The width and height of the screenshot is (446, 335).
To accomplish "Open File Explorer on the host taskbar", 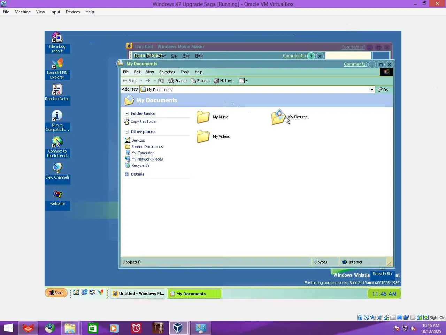I will coord(70,328).
